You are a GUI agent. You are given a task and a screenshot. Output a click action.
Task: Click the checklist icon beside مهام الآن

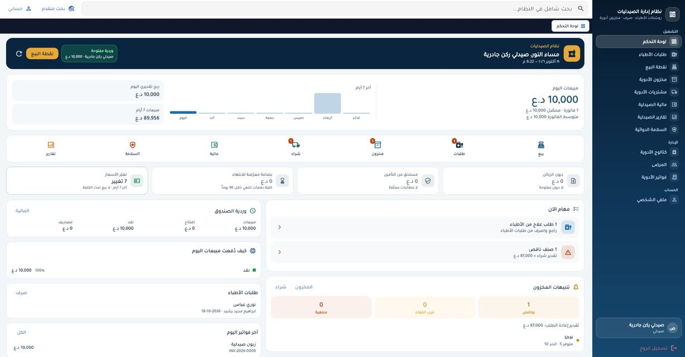(576, 209)
